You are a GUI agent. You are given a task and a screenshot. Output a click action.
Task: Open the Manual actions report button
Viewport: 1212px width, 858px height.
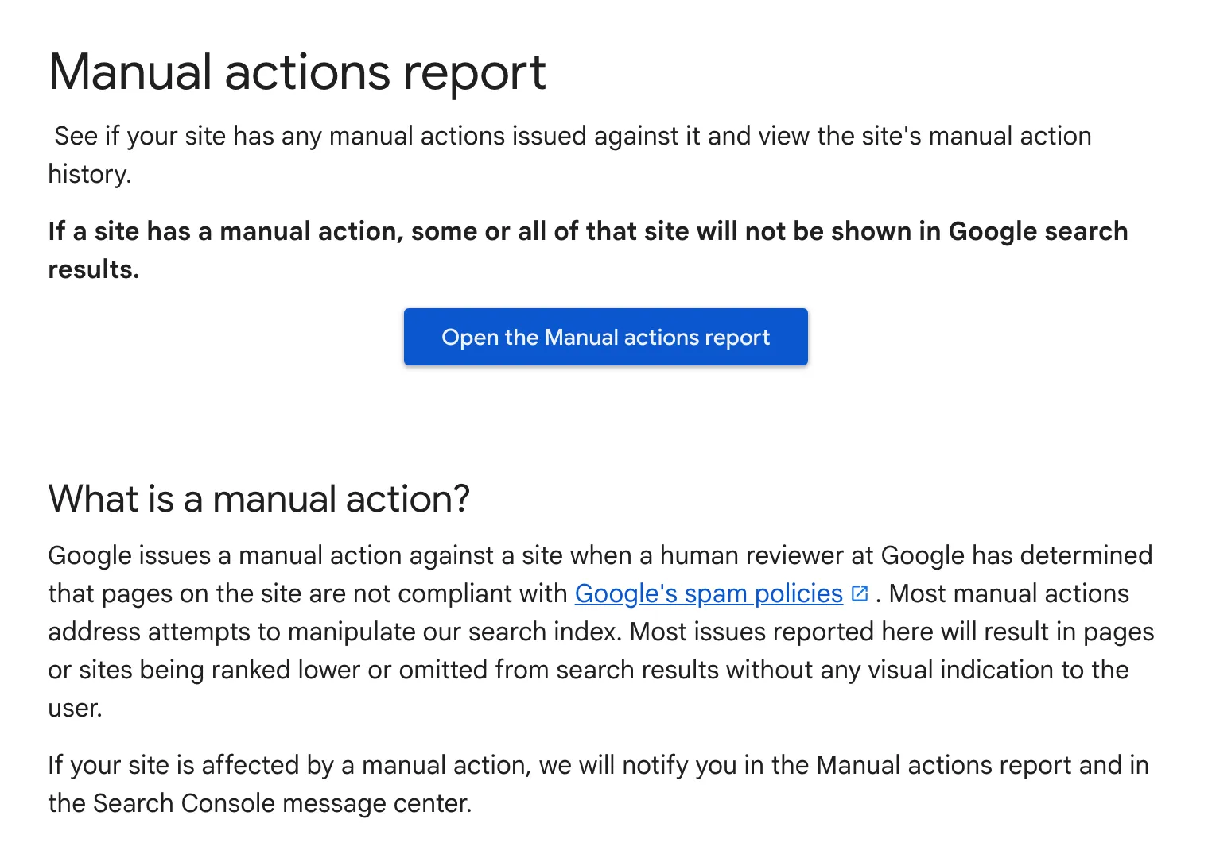click(x=605, y=337)
